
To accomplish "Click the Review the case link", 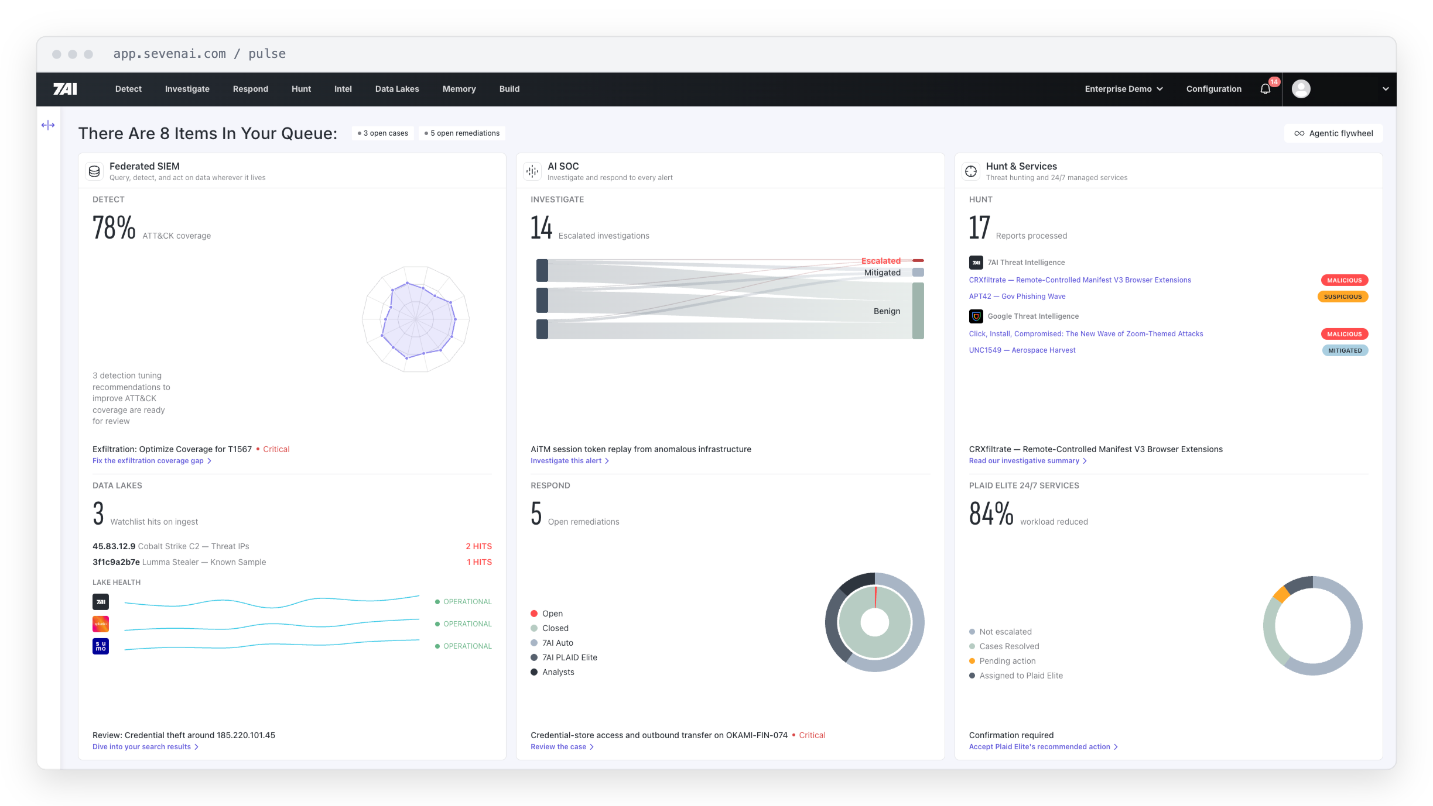I will point(562,747).
